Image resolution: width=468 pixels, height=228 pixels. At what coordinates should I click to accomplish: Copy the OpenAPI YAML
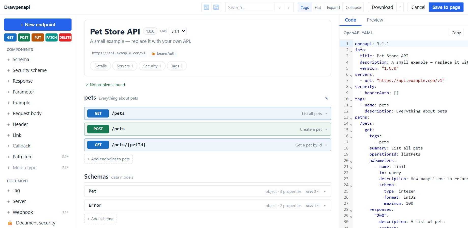(456, 33)
